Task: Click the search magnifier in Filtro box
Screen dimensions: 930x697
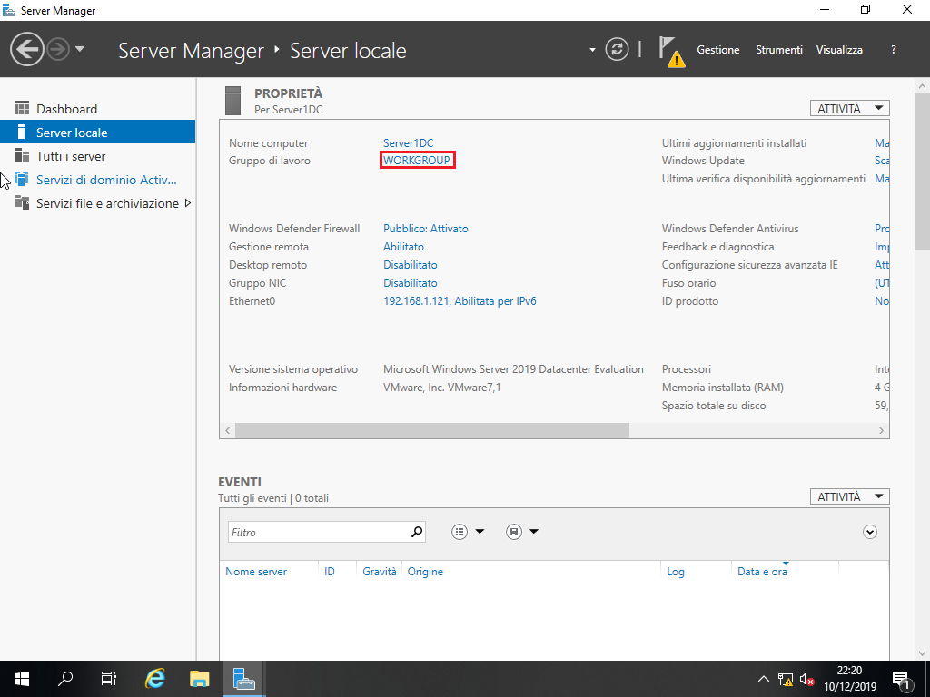Action: pyautogui.click(x=417, y=532)
